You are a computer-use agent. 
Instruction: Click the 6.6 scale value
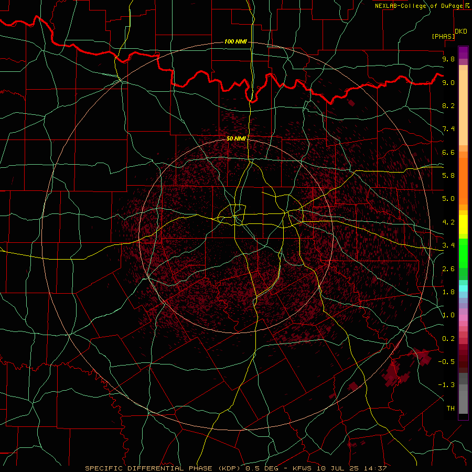pos(448,152)
